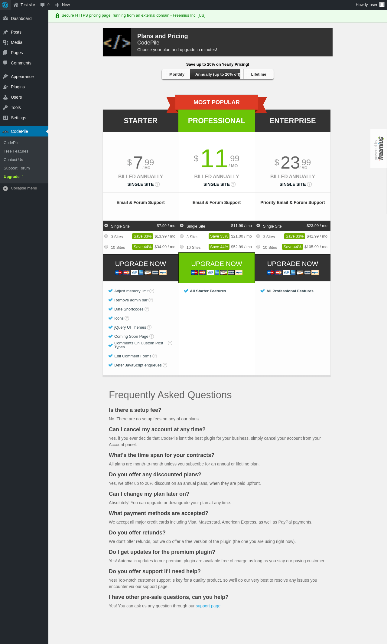Show help for Icons feature
387x644 pixels.
(127, 318)
